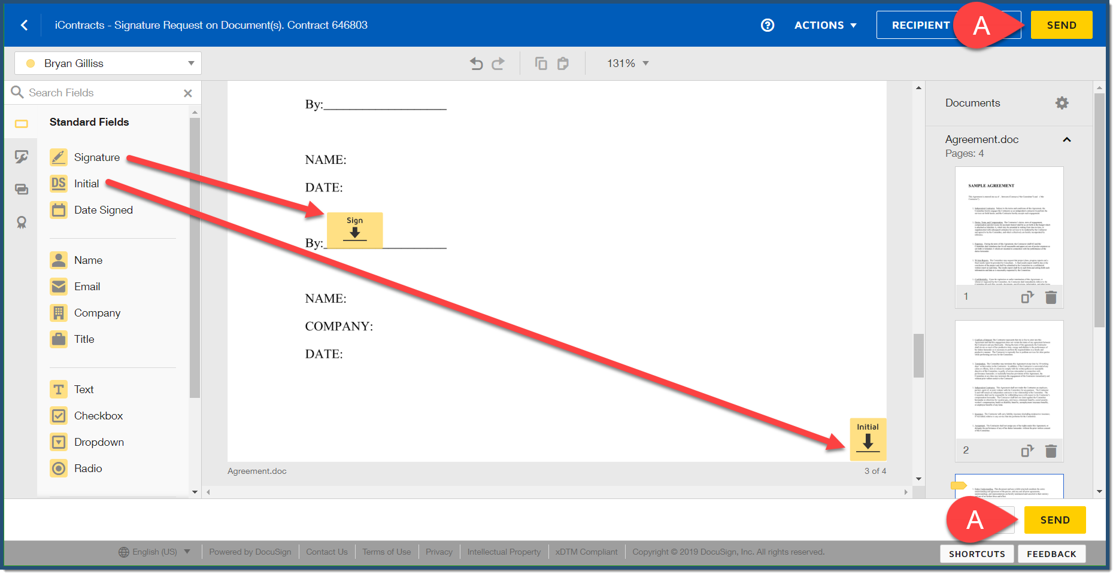Click the document view vertical scrollbar thumb
This screenshot has height=575, width=1116.
(918, 355)
